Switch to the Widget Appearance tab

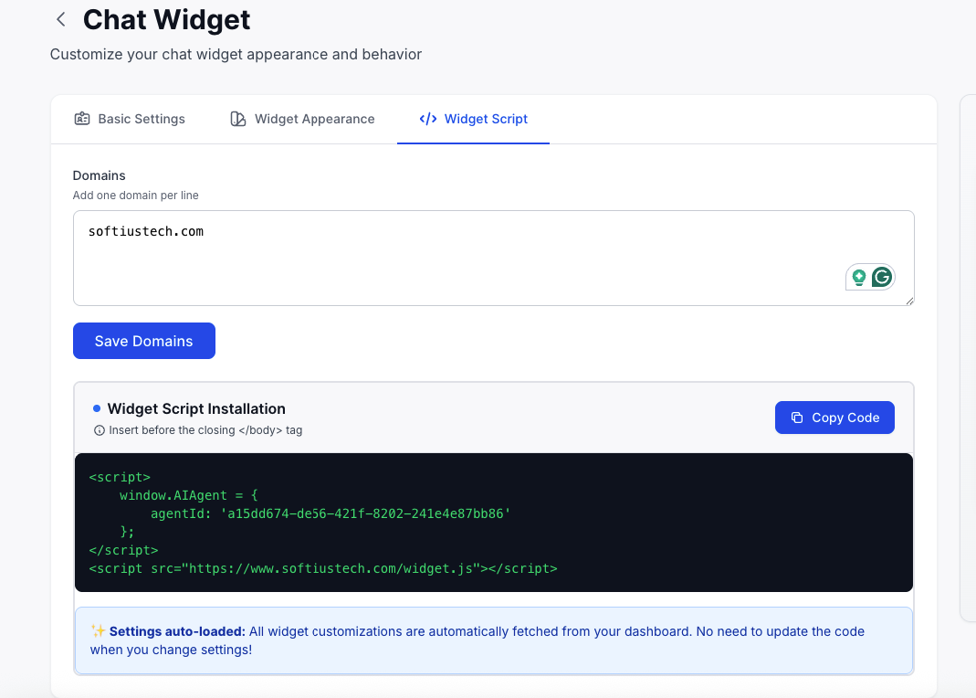[x=301, y=119]
